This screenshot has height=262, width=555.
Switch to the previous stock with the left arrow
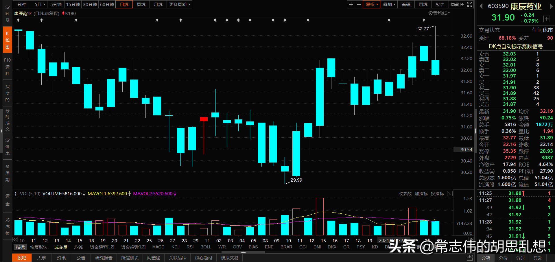[481, 6]
